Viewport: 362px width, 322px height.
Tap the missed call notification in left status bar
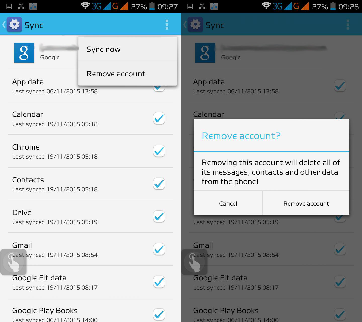[x=21, y=6]
